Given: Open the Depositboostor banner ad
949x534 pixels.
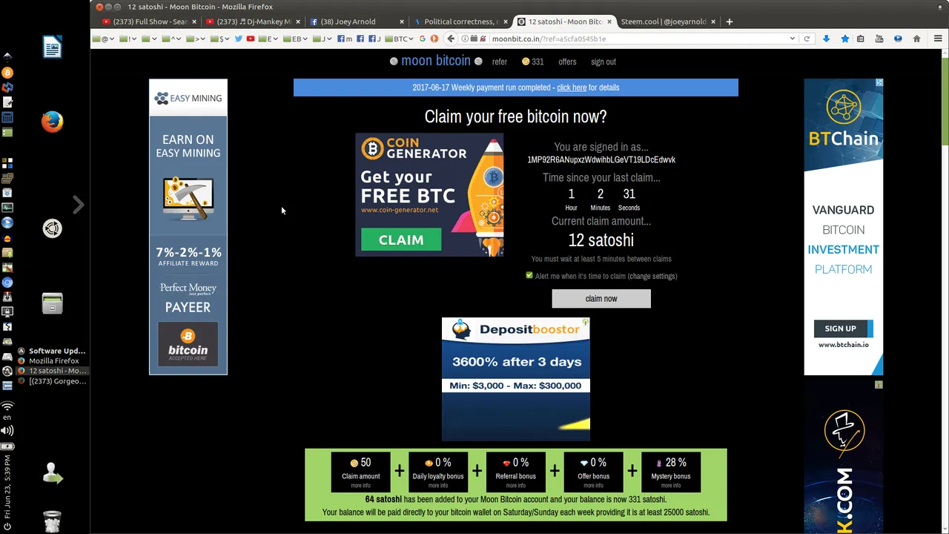Looking at the screenshot, I should point(516,379).
